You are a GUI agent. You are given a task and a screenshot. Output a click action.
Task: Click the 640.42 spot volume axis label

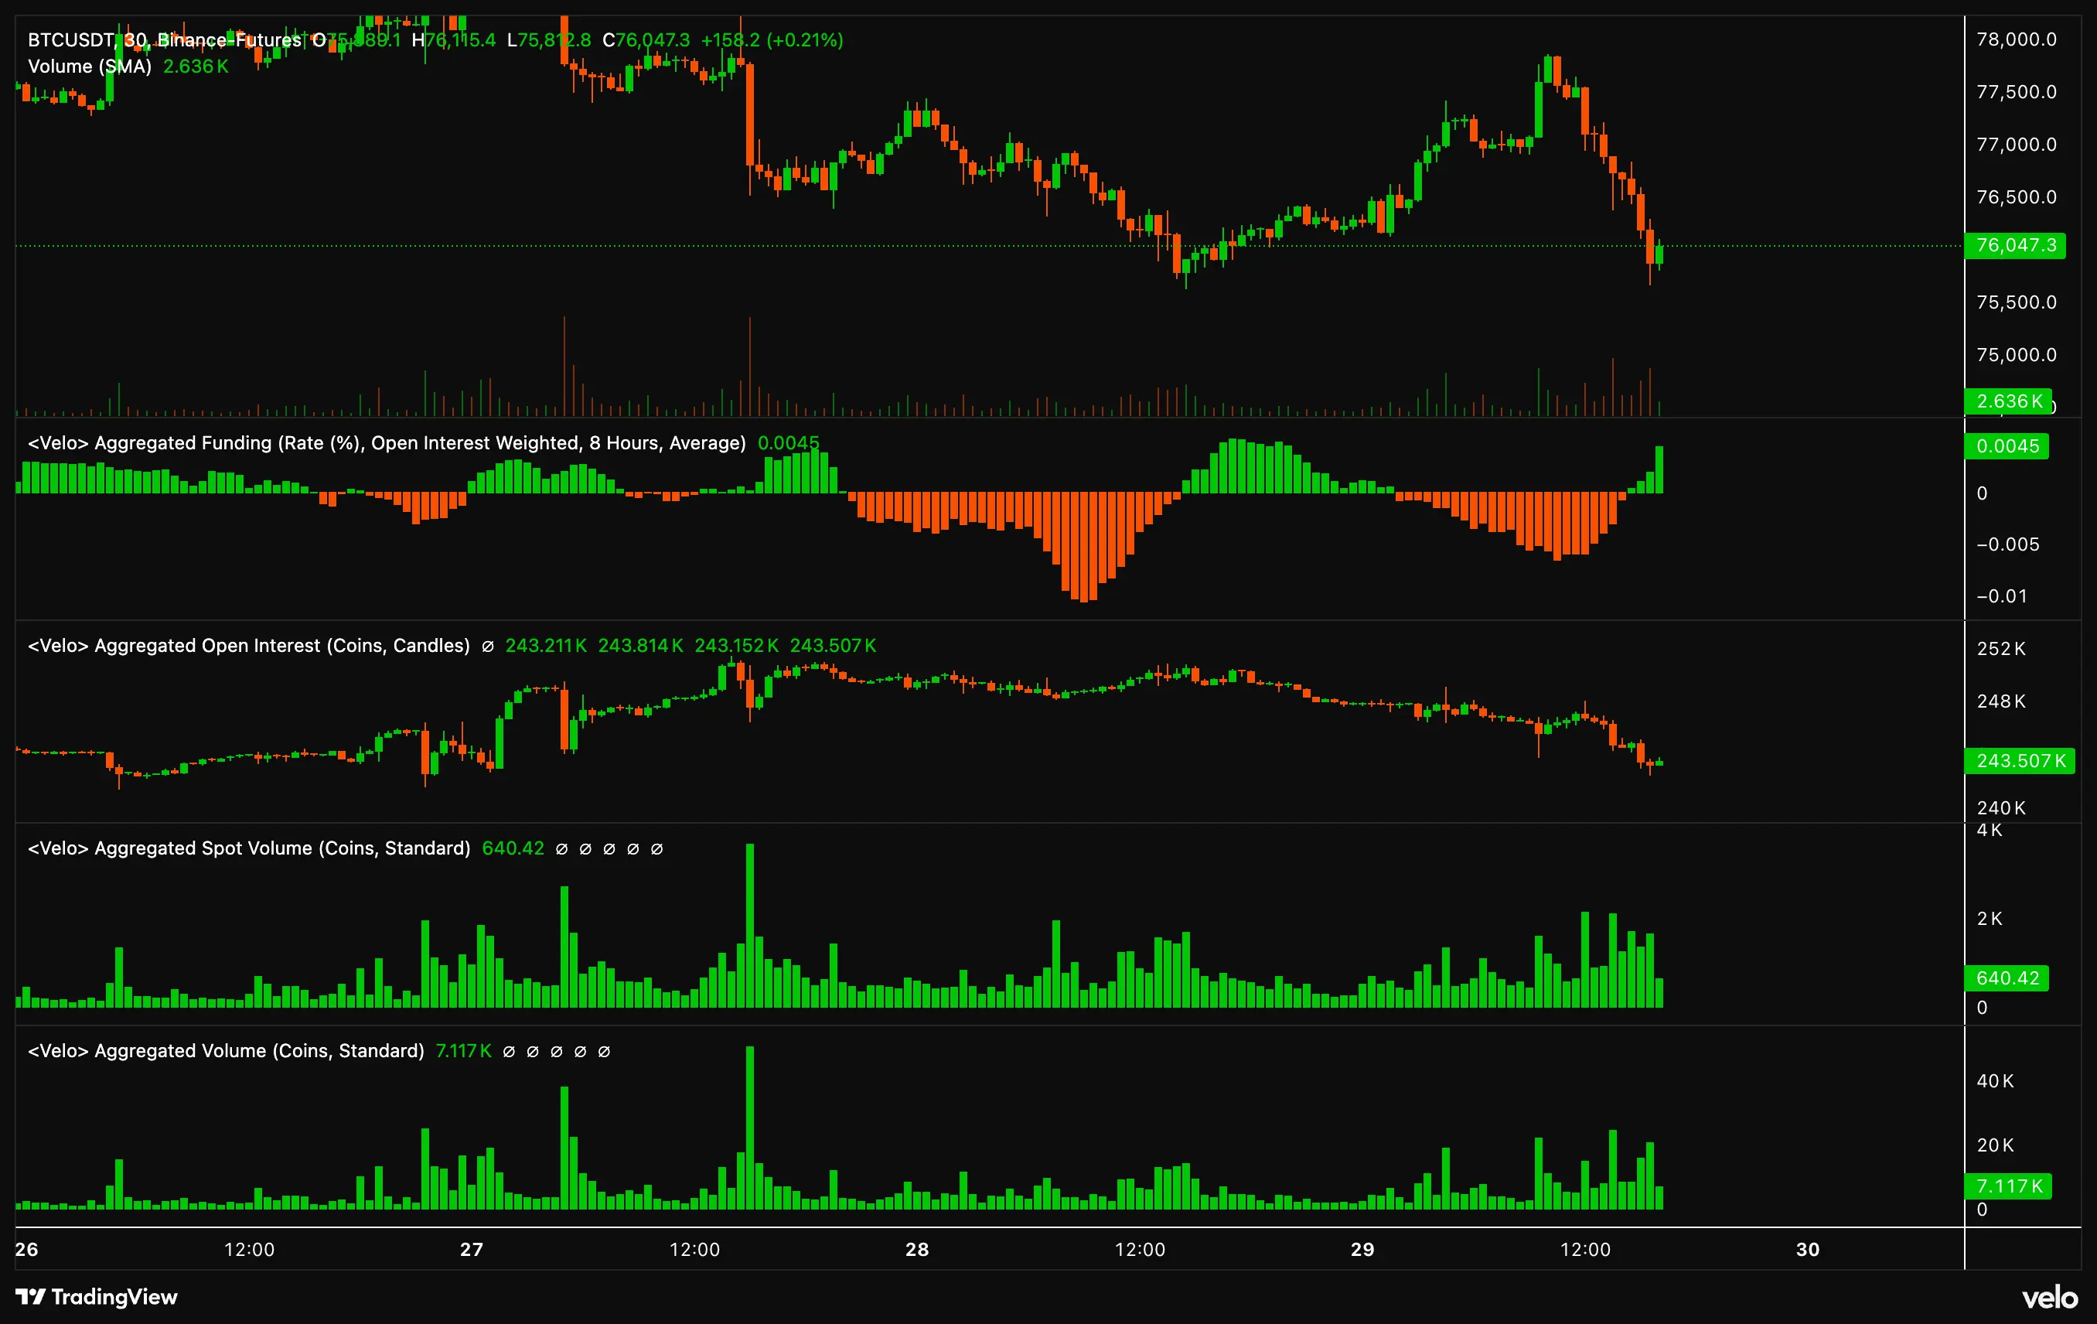tap(2007, 978)
